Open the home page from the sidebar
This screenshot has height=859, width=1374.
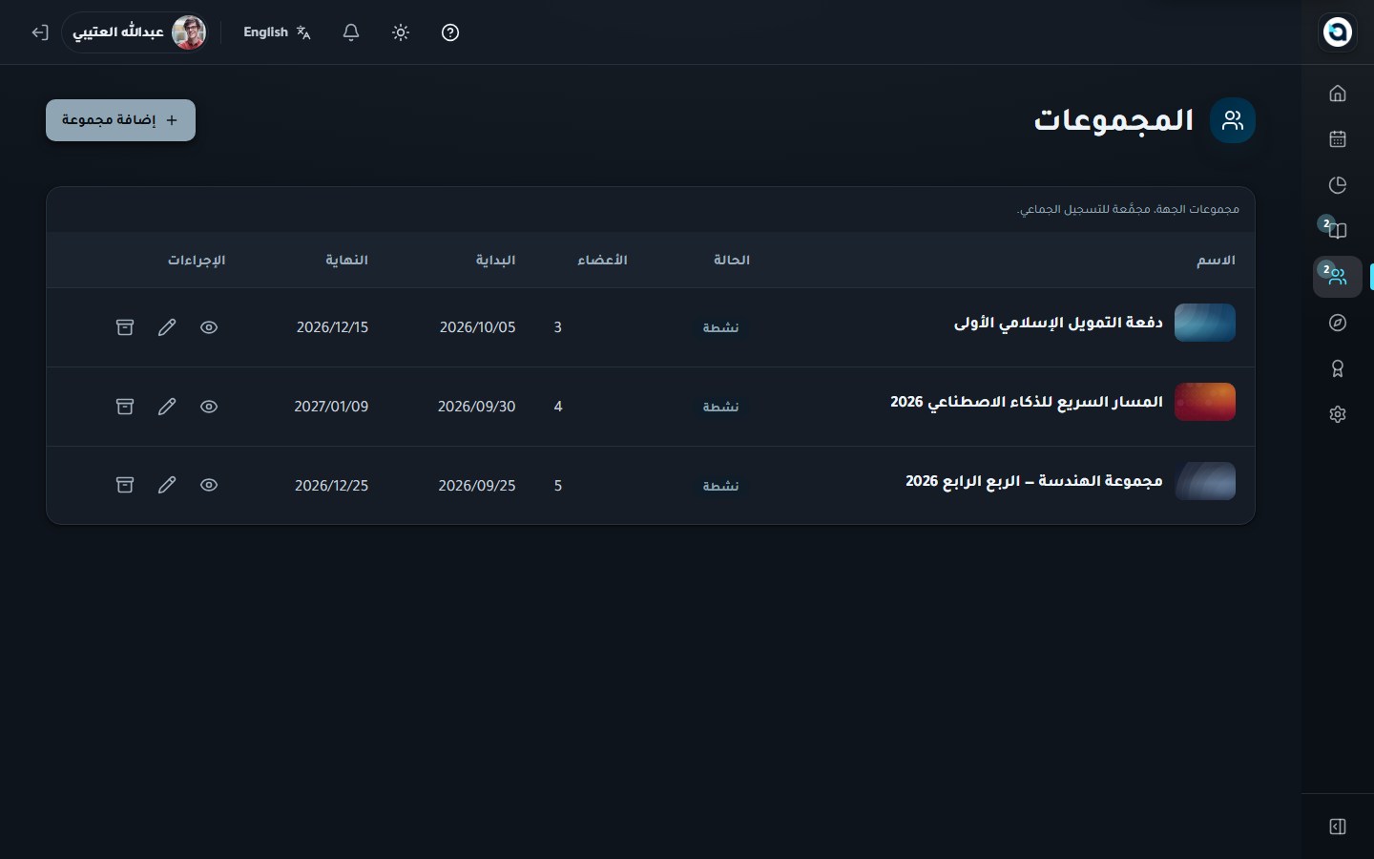(x=1338, y=94)
